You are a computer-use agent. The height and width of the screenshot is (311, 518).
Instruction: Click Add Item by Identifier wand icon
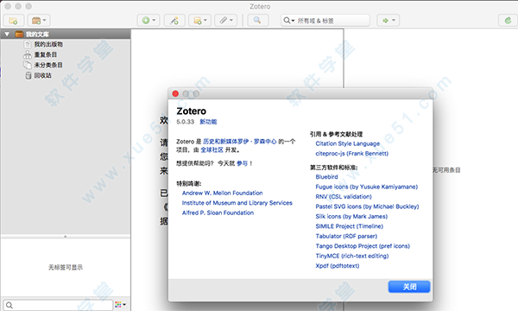pos(174,21)
